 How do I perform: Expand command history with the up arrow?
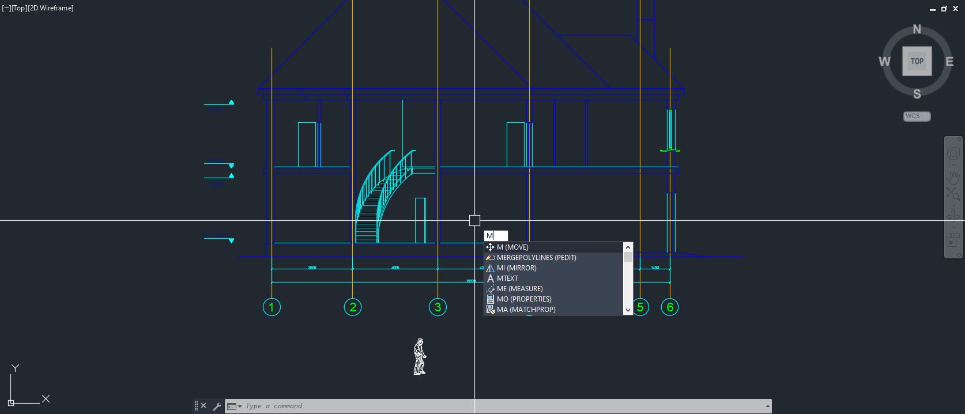click(768, 406)
